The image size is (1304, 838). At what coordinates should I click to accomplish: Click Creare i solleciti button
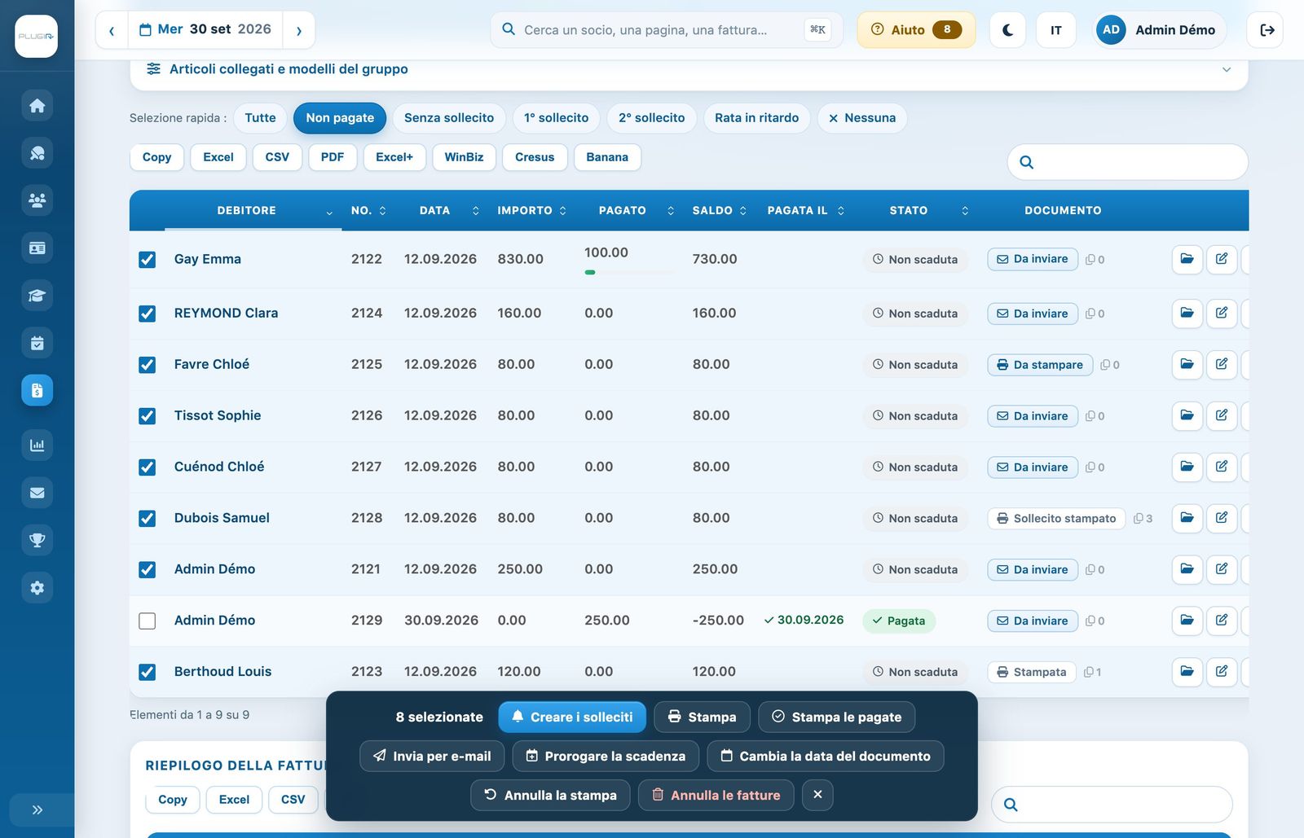[572, 717]
